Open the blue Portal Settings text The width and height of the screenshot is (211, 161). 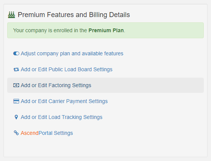[56, 133]
